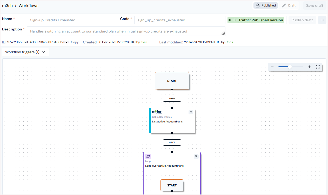Click the purple loop icon
Screen dimensions: 328x195
[148, 156]
